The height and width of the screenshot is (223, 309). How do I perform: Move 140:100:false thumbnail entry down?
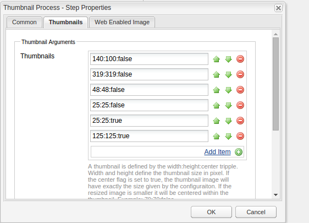pyautogui.click(x=228, y=59)
